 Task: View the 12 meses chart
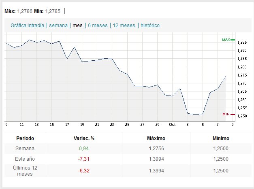click(x=124, y=25)
